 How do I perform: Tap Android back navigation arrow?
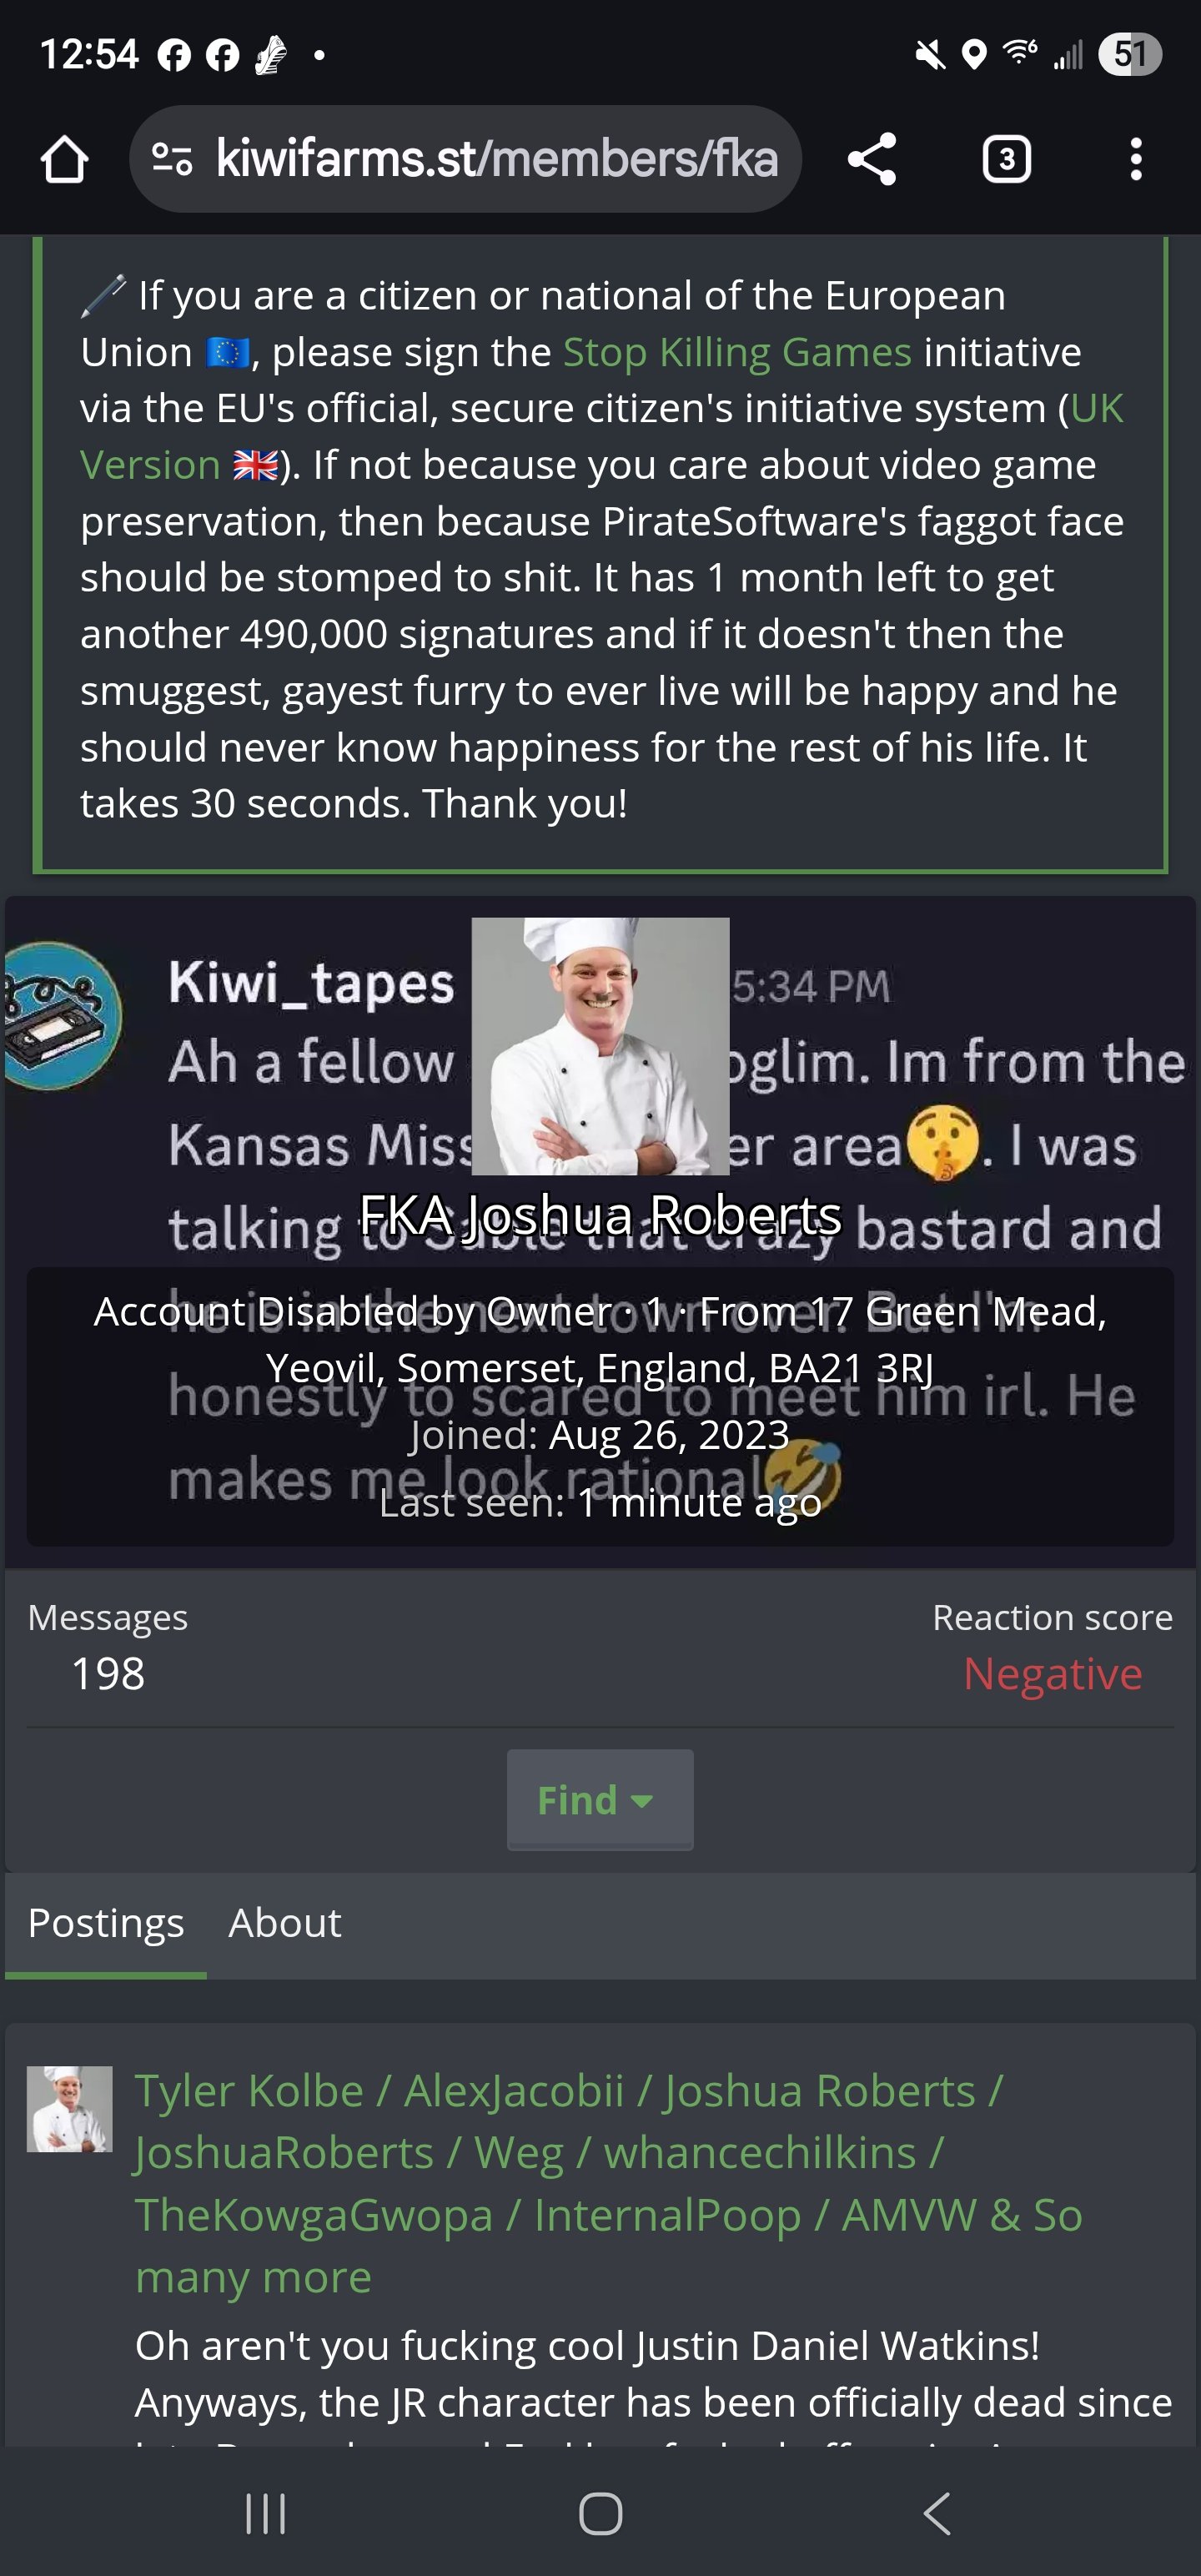pyautogui.click(x=937, y=2513)
